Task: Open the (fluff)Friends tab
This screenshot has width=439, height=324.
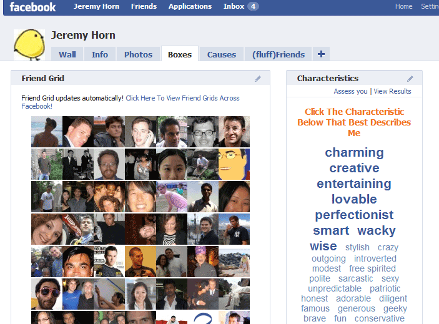Action: coord(278,54)
